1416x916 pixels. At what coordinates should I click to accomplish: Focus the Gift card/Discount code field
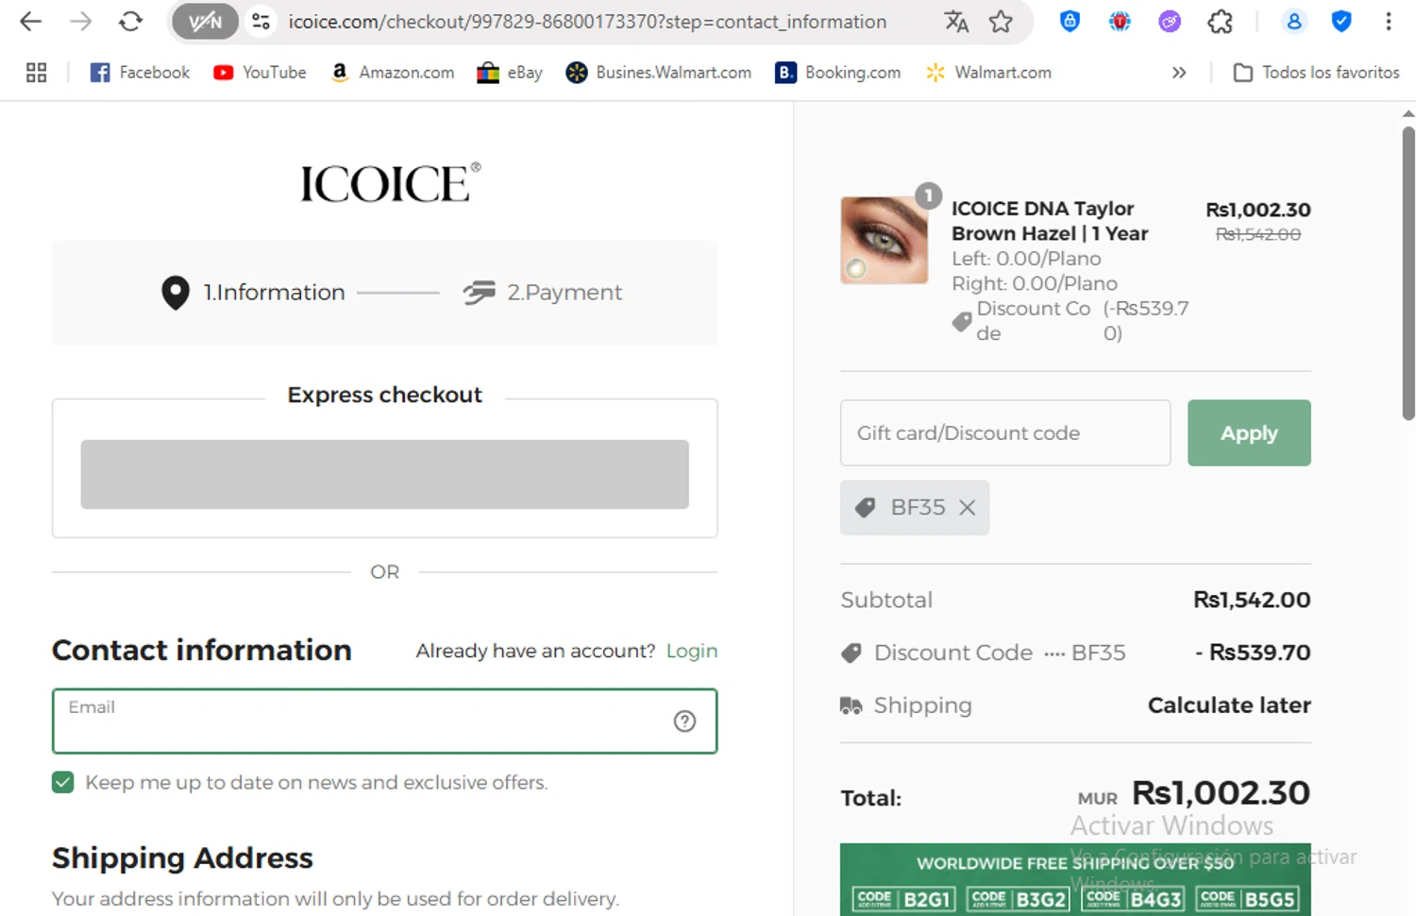(x=1005, y=433)
